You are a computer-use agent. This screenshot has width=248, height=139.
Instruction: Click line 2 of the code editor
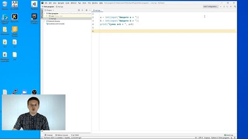[x=119, y=17]
